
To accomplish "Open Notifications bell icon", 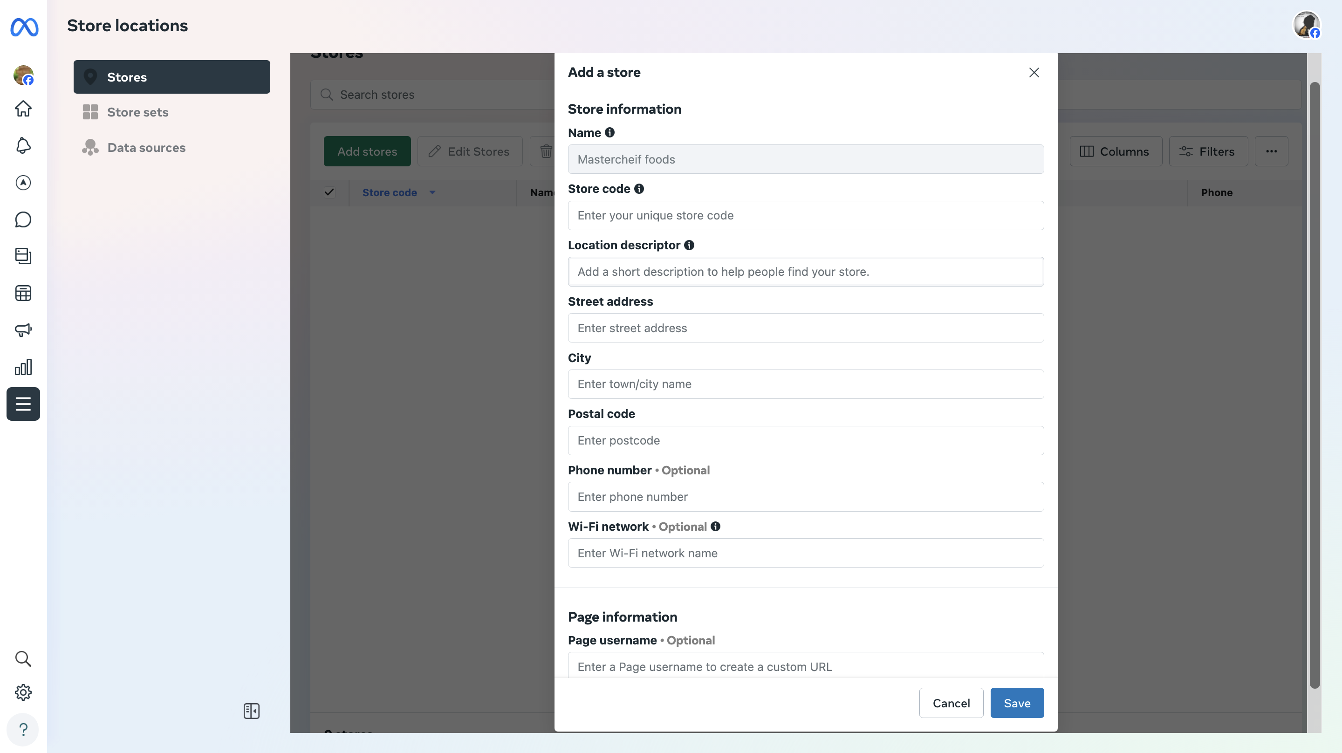I will pos(23,145).
